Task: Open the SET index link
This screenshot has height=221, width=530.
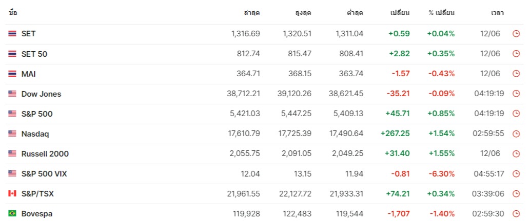Action: [x=29, y=34]
